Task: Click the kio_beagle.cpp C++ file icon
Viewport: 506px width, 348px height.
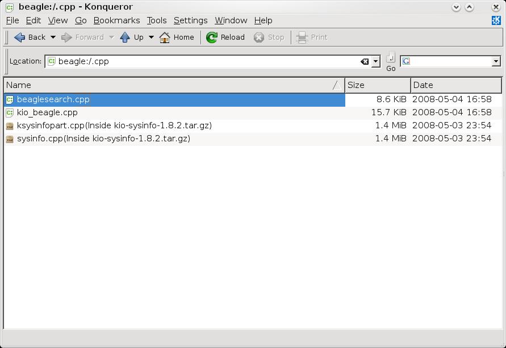Action: click(10, 113)
